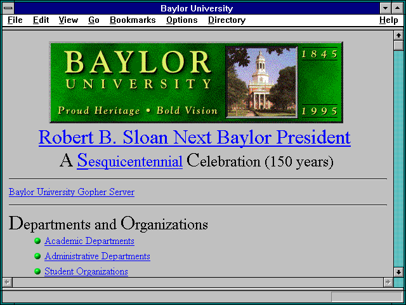The image size is (406, 305).
Task: Open the File menu
Action: 15,20
